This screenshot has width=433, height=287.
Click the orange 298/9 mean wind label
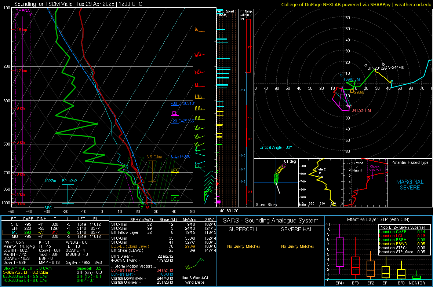point(359,92)
